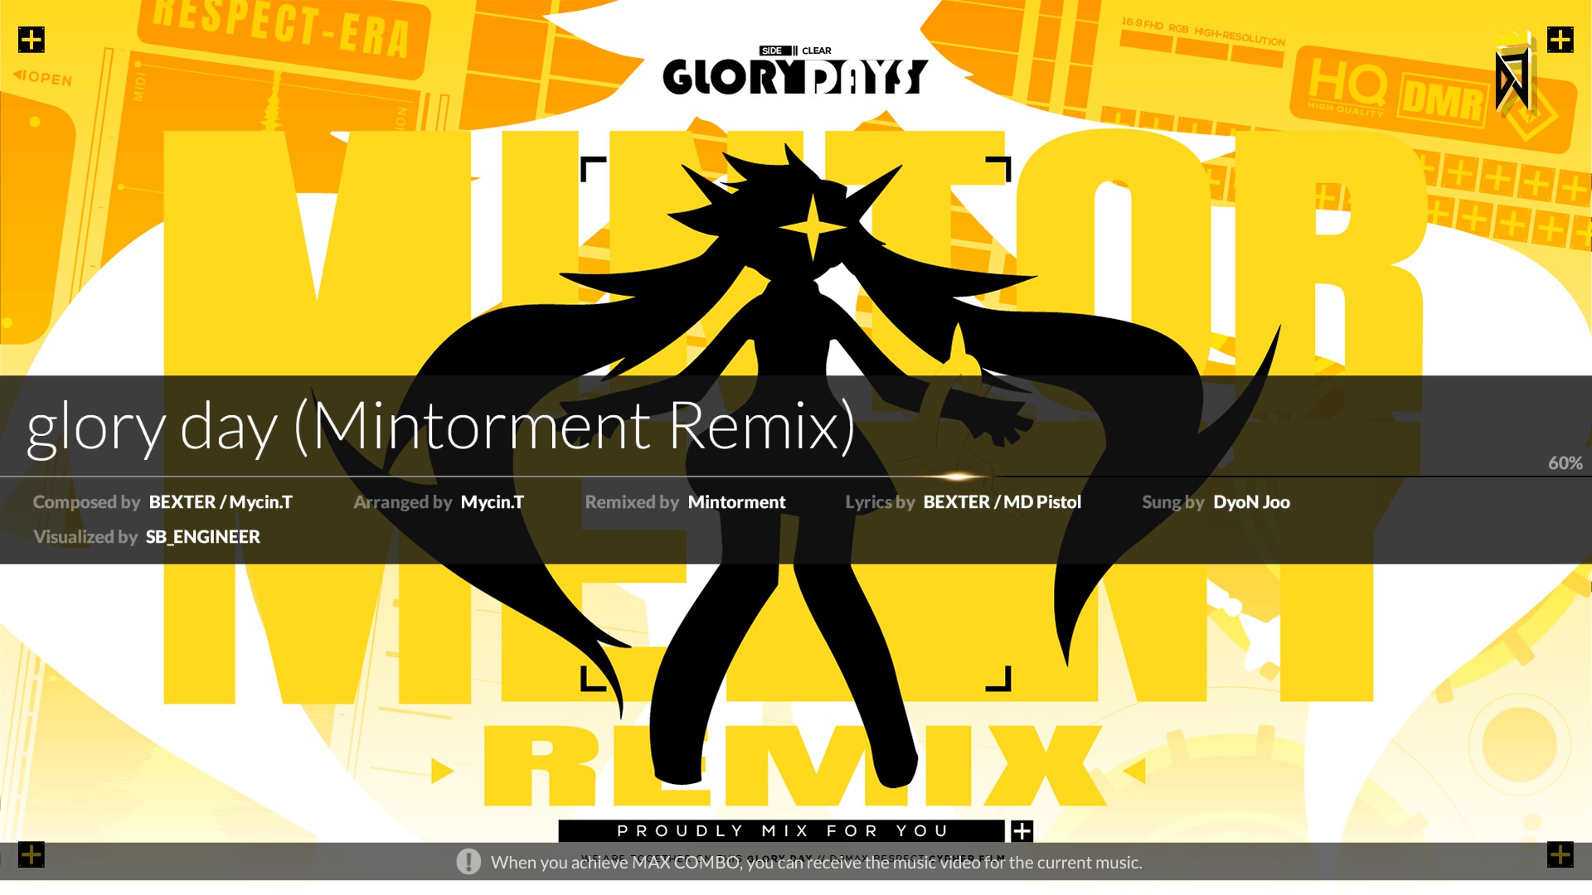The width and height of the screenshot is (1592, 895).
Task: Click the PROUDLY MIX FOR YOU banner
Action: (x=782, y=831)
